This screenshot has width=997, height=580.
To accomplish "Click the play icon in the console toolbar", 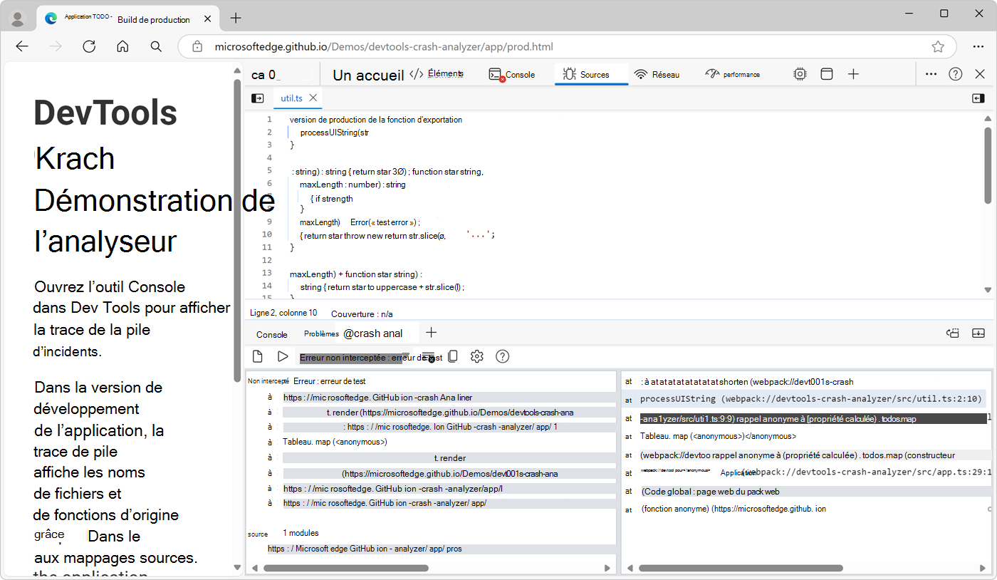I will pyautogui.click(x=283, y=356).
